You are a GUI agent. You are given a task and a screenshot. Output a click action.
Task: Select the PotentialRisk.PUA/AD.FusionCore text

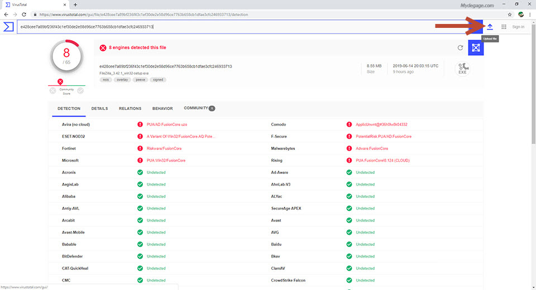point(384,136)
